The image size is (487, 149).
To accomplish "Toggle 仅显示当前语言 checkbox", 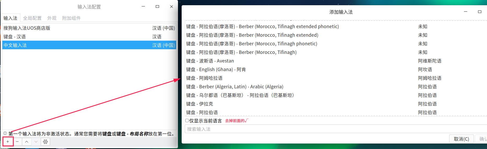I will point(187,121).
